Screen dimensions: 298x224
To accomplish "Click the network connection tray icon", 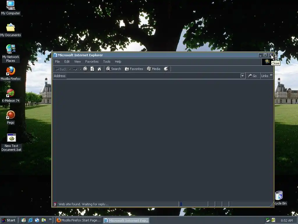I will click(x=268, y=220).
